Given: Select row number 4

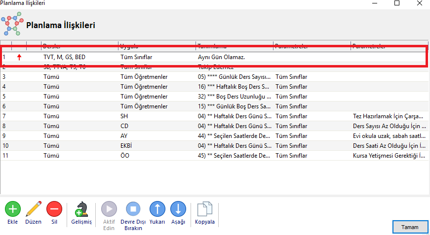Looking at the screenshot, I should pyautogui.click(x=4, y=87).
